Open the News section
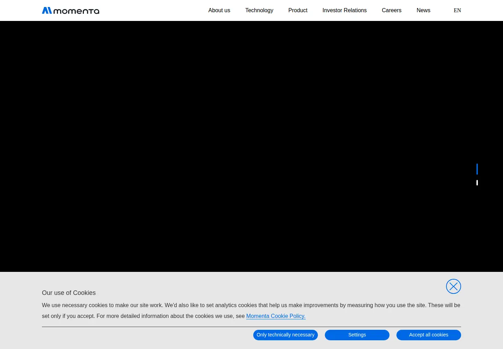 coord(423,10)
